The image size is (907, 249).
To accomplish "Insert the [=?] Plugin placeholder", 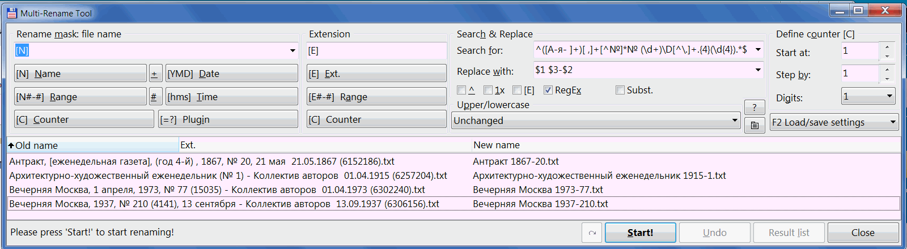I will 228,119.
